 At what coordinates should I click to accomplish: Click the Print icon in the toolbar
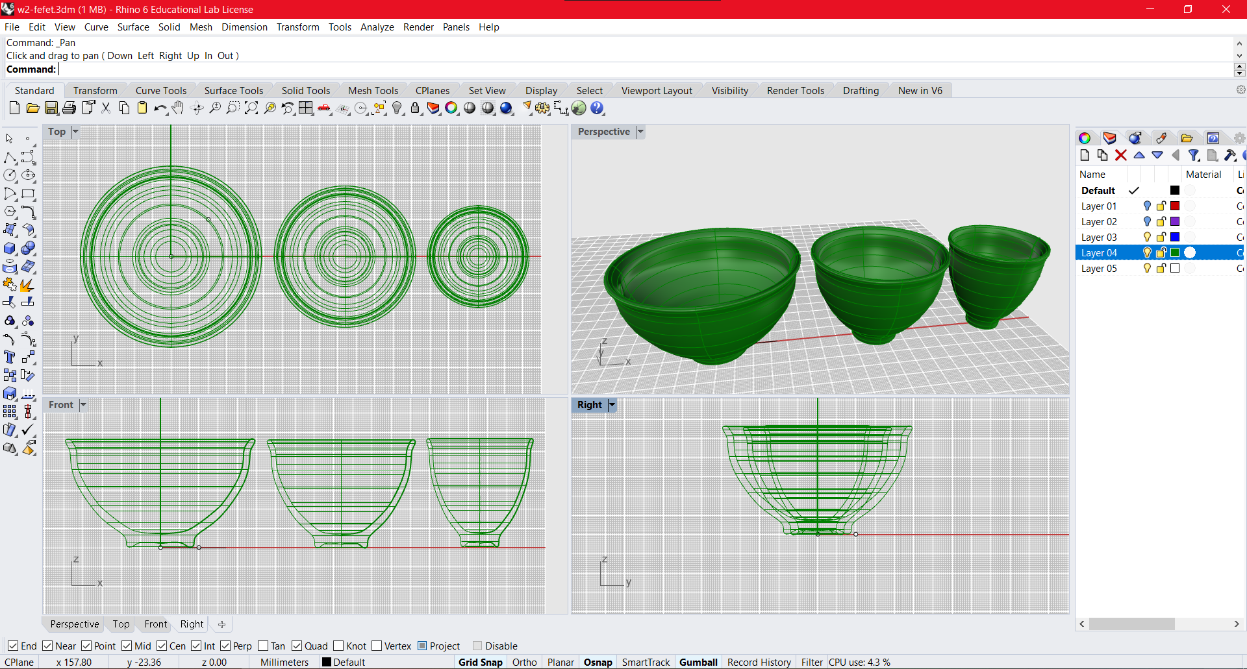69,108
